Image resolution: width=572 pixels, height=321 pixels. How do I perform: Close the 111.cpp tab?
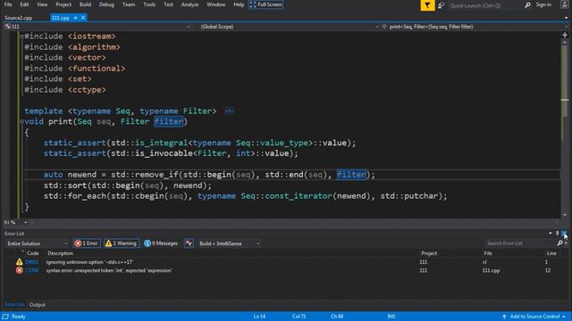tap(83, 18)
